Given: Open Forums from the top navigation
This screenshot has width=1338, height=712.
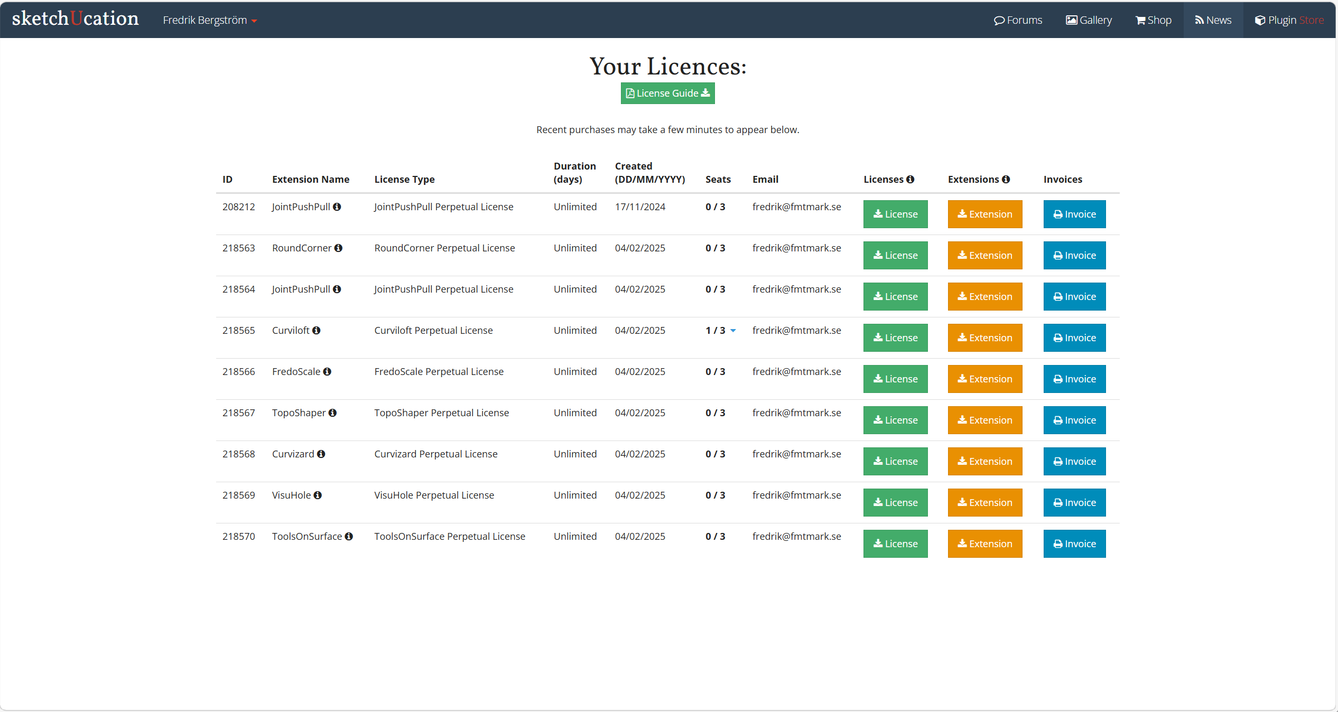Looking at the screenshot, I should point(1018,20).
